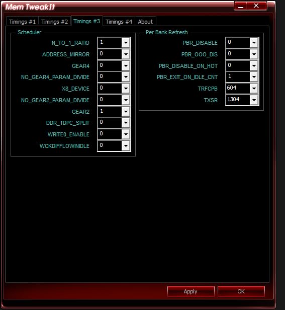Image resolution: width=285 pixels, height=310 pixels.
Task: Click the PBR_EXIT_ON_IDLE_CNT value field
Action: coord(238,76)
